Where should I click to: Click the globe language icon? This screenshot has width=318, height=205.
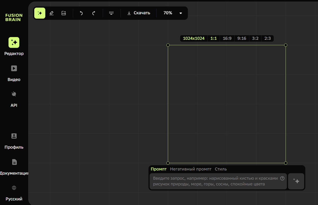coord(14,188)
